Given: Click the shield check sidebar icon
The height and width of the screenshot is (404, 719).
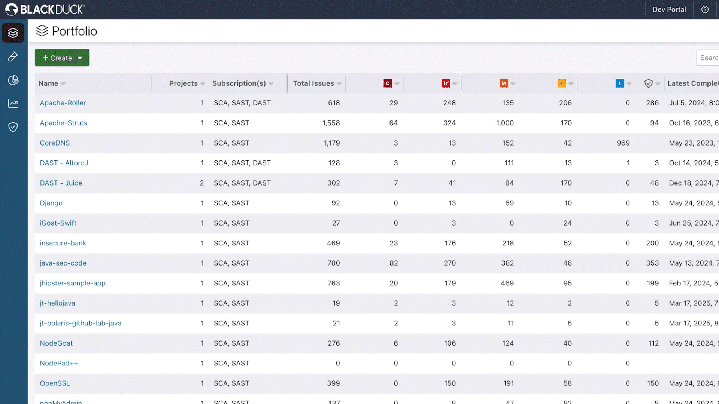Looking at the screenshot, I should click(13, 127).
